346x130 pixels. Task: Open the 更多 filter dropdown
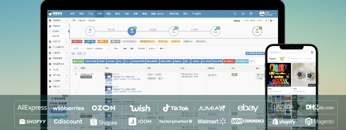(162, 49)
